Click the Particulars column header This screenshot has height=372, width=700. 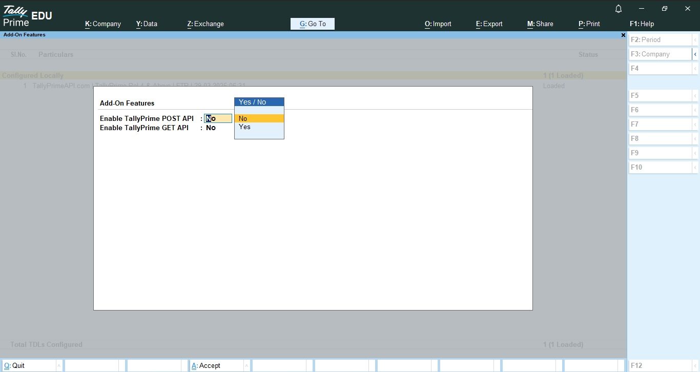(56, 54)
